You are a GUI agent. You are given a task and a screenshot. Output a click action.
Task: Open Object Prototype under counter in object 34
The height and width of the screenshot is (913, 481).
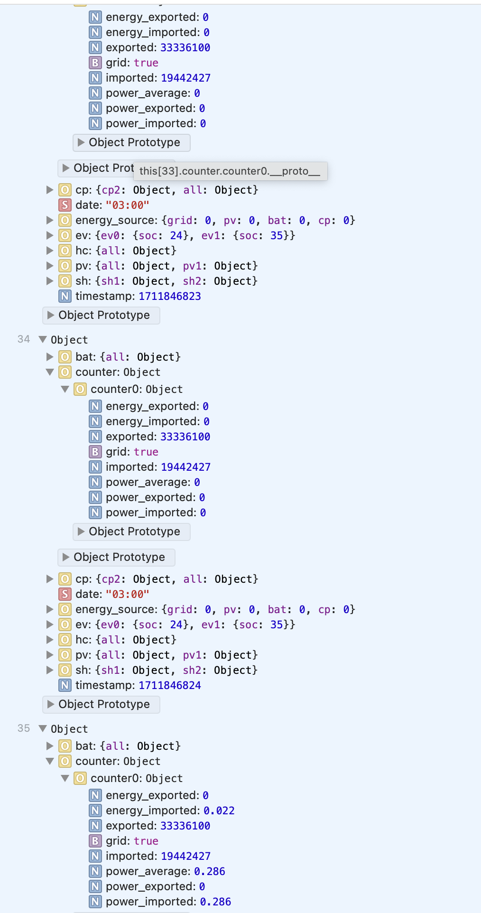116,557
